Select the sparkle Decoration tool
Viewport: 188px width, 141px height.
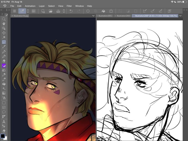pyautogui.click(x=4, y=88)
